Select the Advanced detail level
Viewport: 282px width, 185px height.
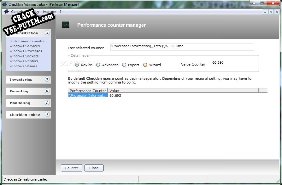coord(98,65)
